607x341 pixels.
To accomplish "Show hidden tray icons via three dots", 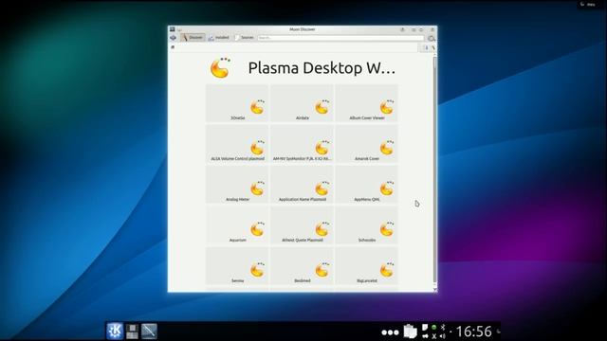I will click(x=390, y=332).
